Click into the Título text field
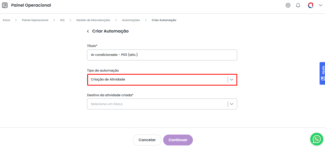Viewport: 325px width, 147px height. (x=162, y=55)
